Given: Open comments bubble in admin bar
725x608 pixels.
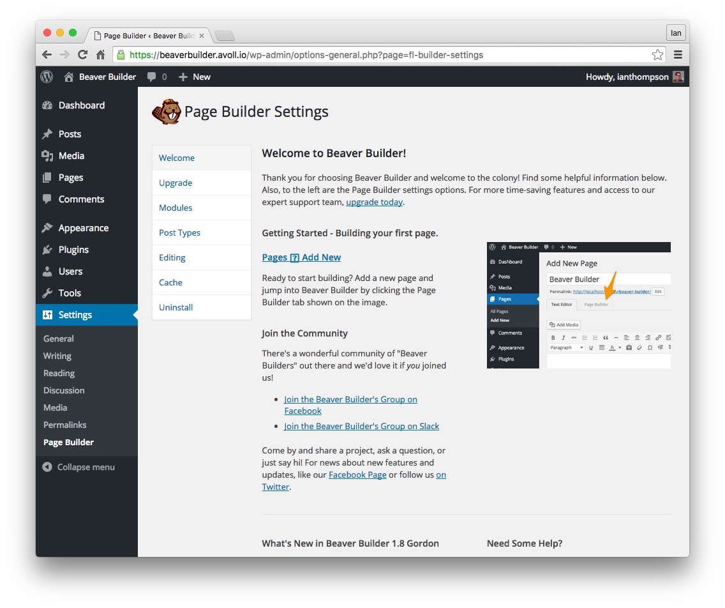Looking at the screenshot, I should (151, 77).
